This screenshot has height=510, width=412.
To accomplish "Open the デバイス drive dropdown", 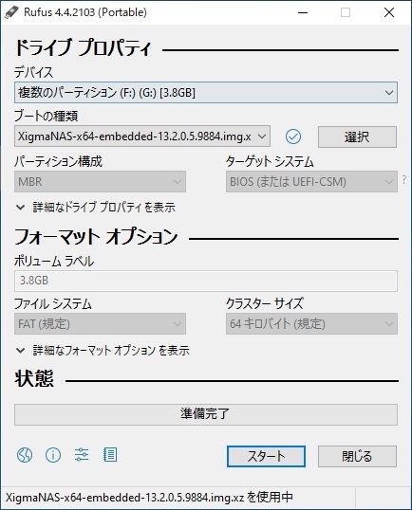I will click(206, 93).
